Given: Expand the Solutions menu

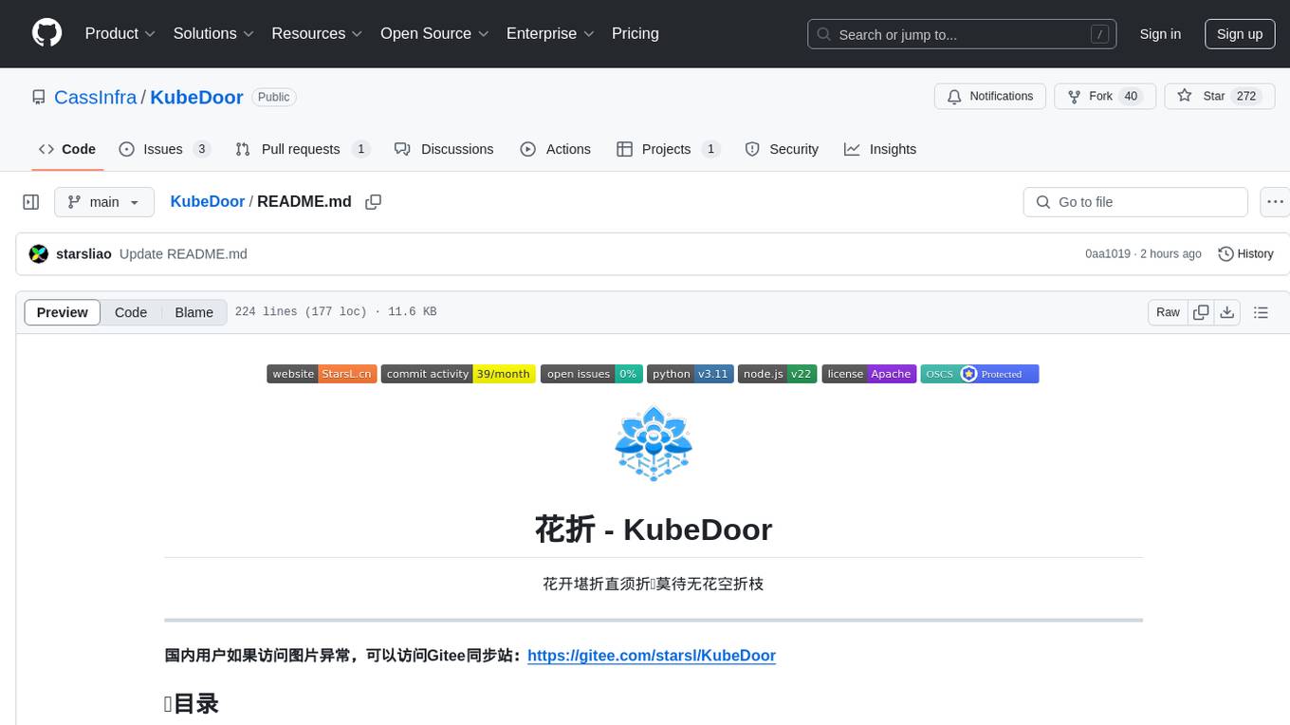Looking at the screenshot, I should click(x=213, y=33).
